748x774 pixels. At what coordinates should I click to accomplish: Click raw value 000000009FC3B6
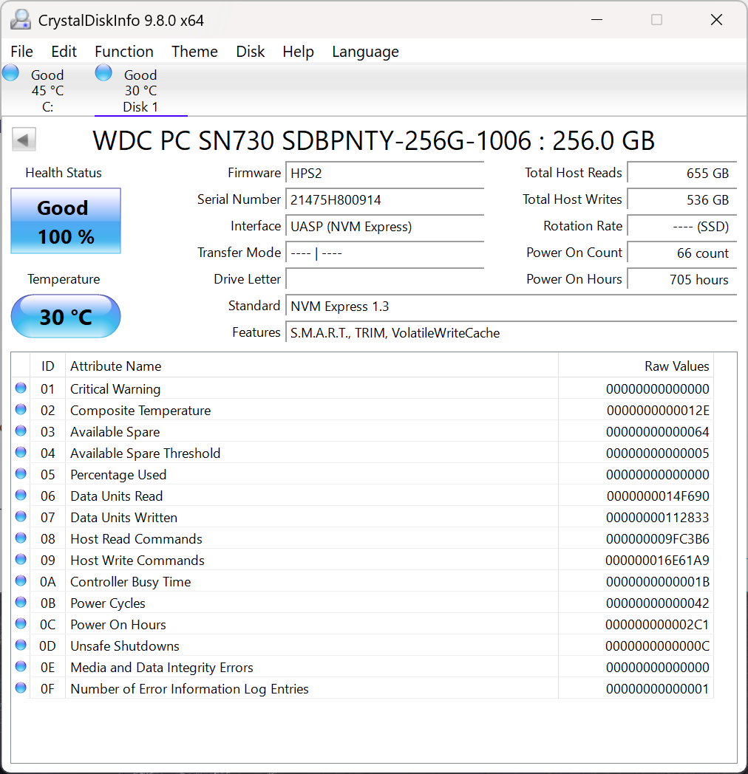click(658, 539)
